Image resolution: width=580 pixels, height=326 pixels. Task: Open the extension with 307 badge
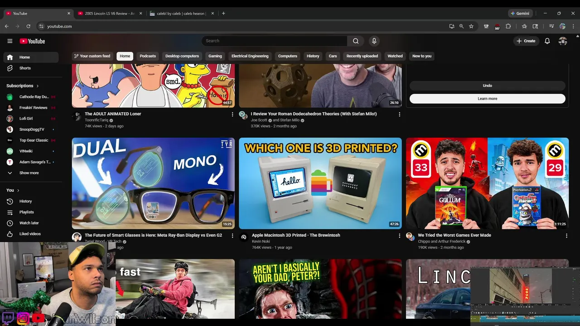click(497, 27)
